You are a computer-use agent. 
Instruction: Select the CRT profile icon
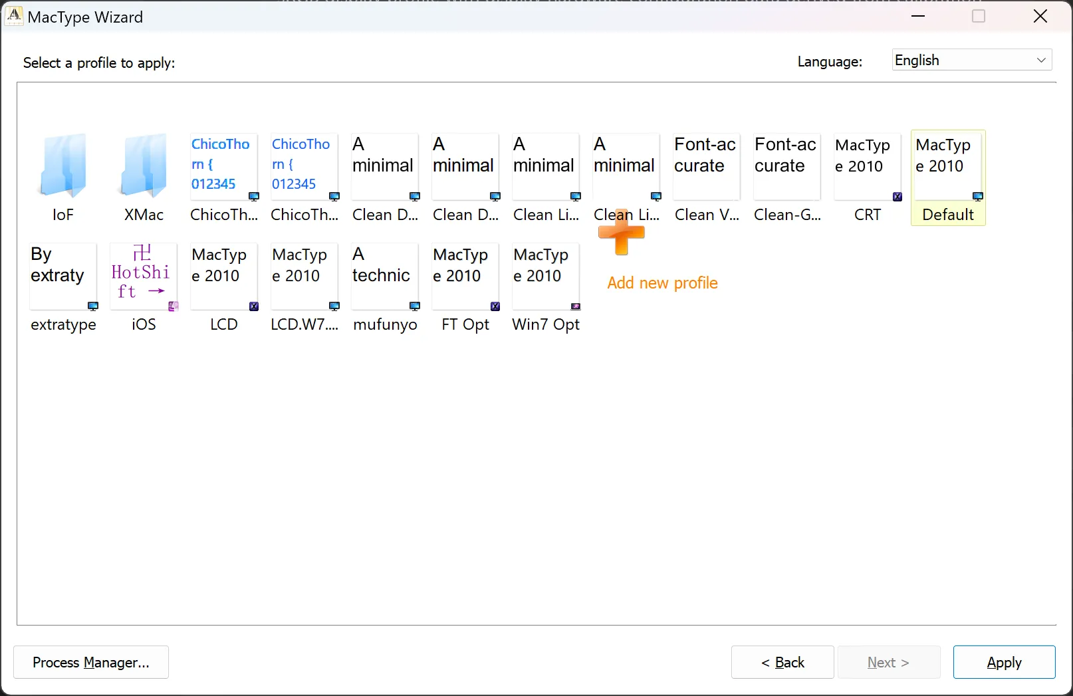(867, 166)
